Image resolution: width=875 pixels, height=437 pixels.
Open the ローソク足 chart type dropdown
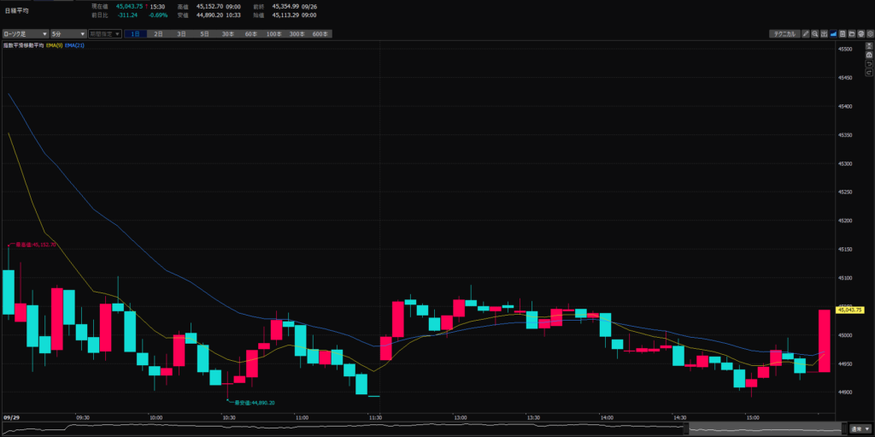[24, 34]
